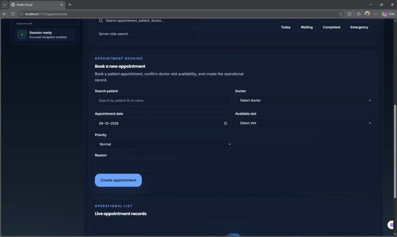The width and height of the screenshot is (397, 237).
Task: Click the site info icon in the address bar
Action: click(x=22, y=14)
